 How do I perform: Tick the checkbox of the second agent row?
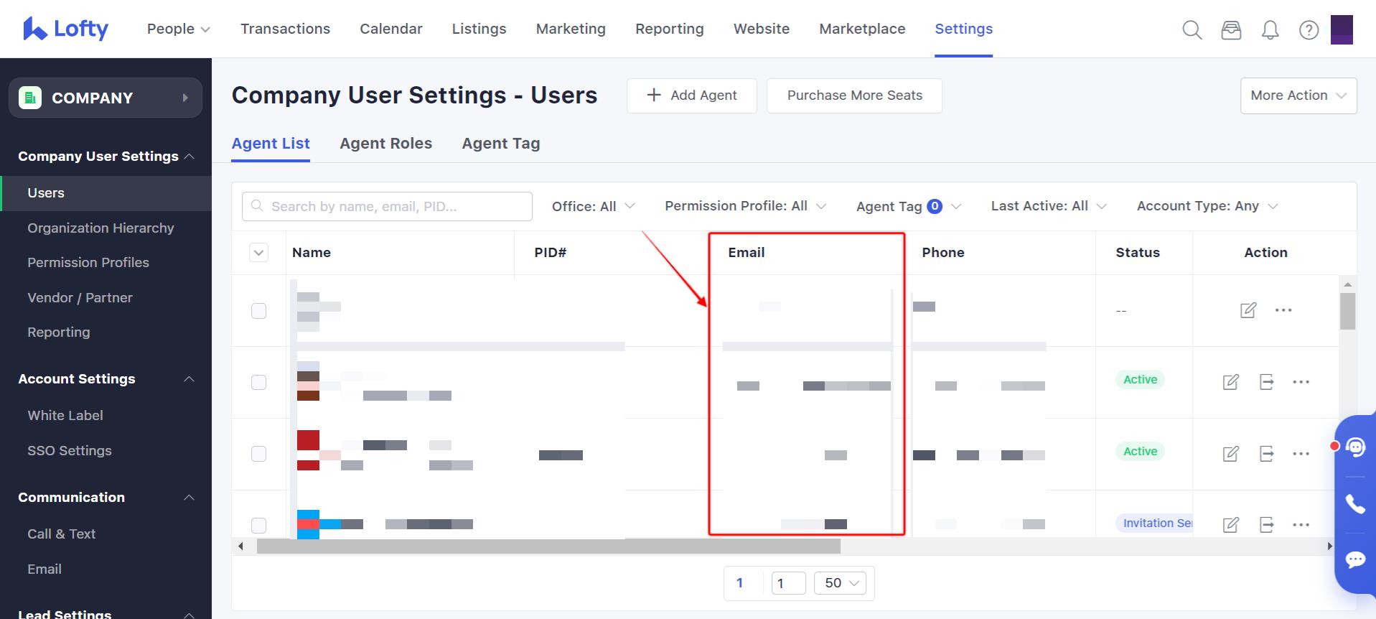pyautogui.click(x=259, y=382)
